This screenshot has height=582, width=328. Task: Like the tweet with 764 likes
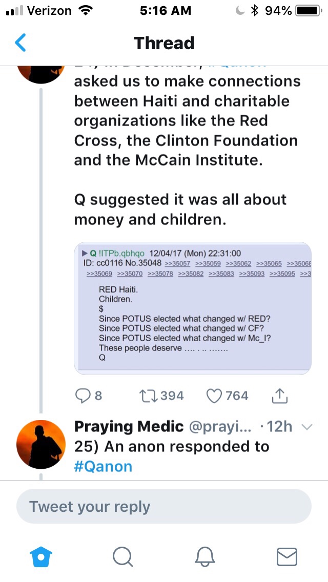(x=214, y=396)
